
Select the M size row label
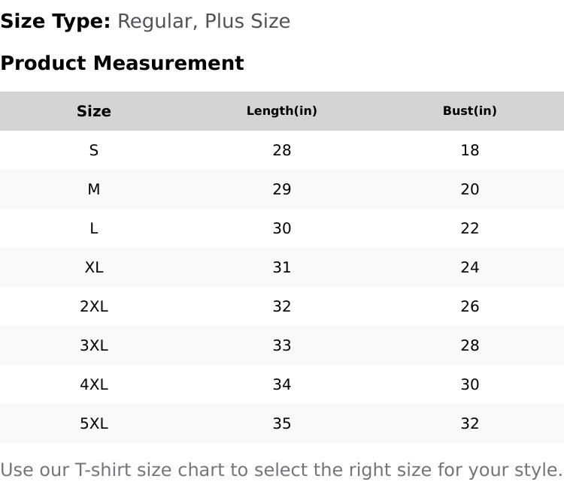(x=94, y=189)
